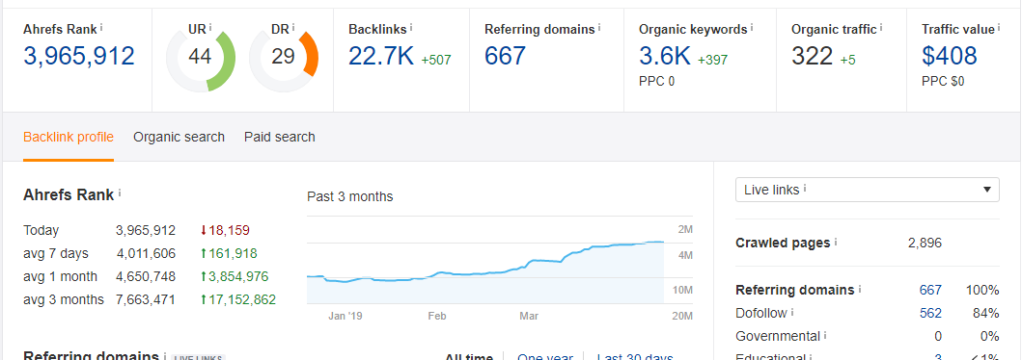Screen dimensions: 1022x360
Task: Show the Organic traffic info icon
Action: (x=881, y=27)
